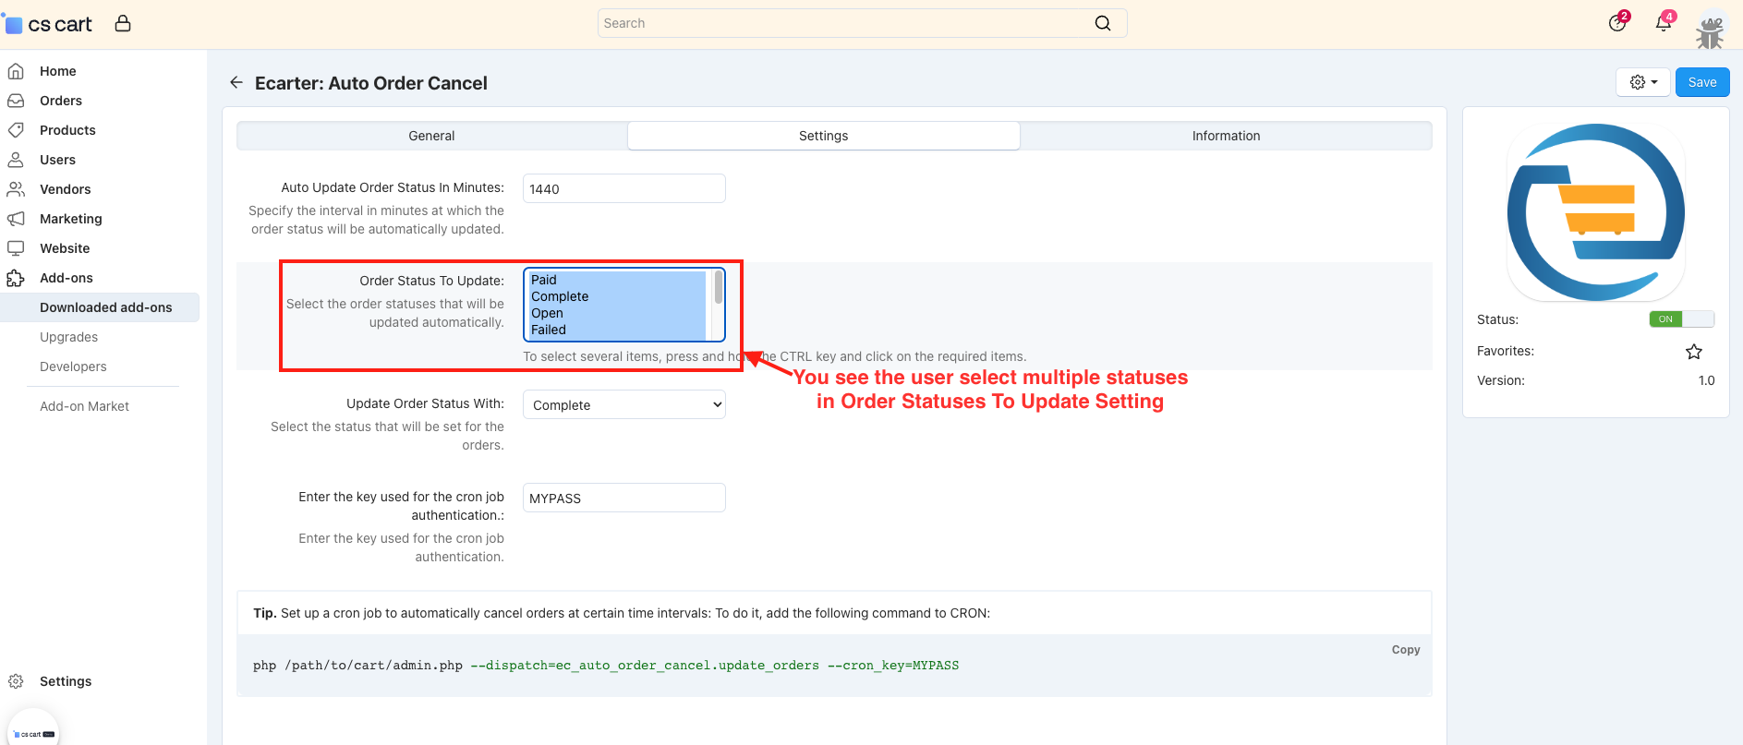1743x745 pixels.
Task: Select Open in Order Status list
Action: (618, 313)
